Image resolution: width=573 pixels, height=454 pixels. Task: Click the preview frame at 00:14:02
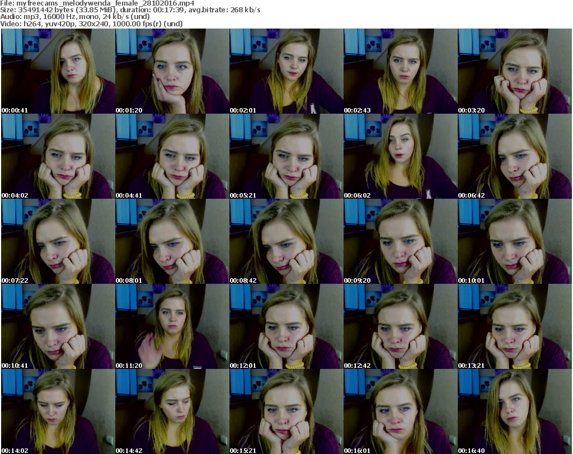58,411
